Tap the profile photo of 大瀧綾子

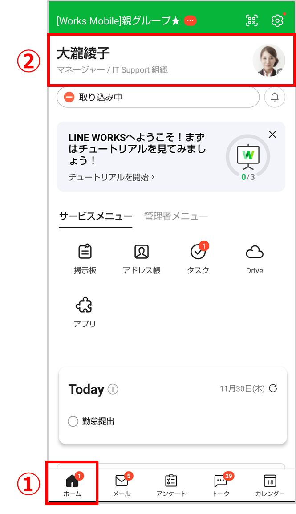pos(269,60)
